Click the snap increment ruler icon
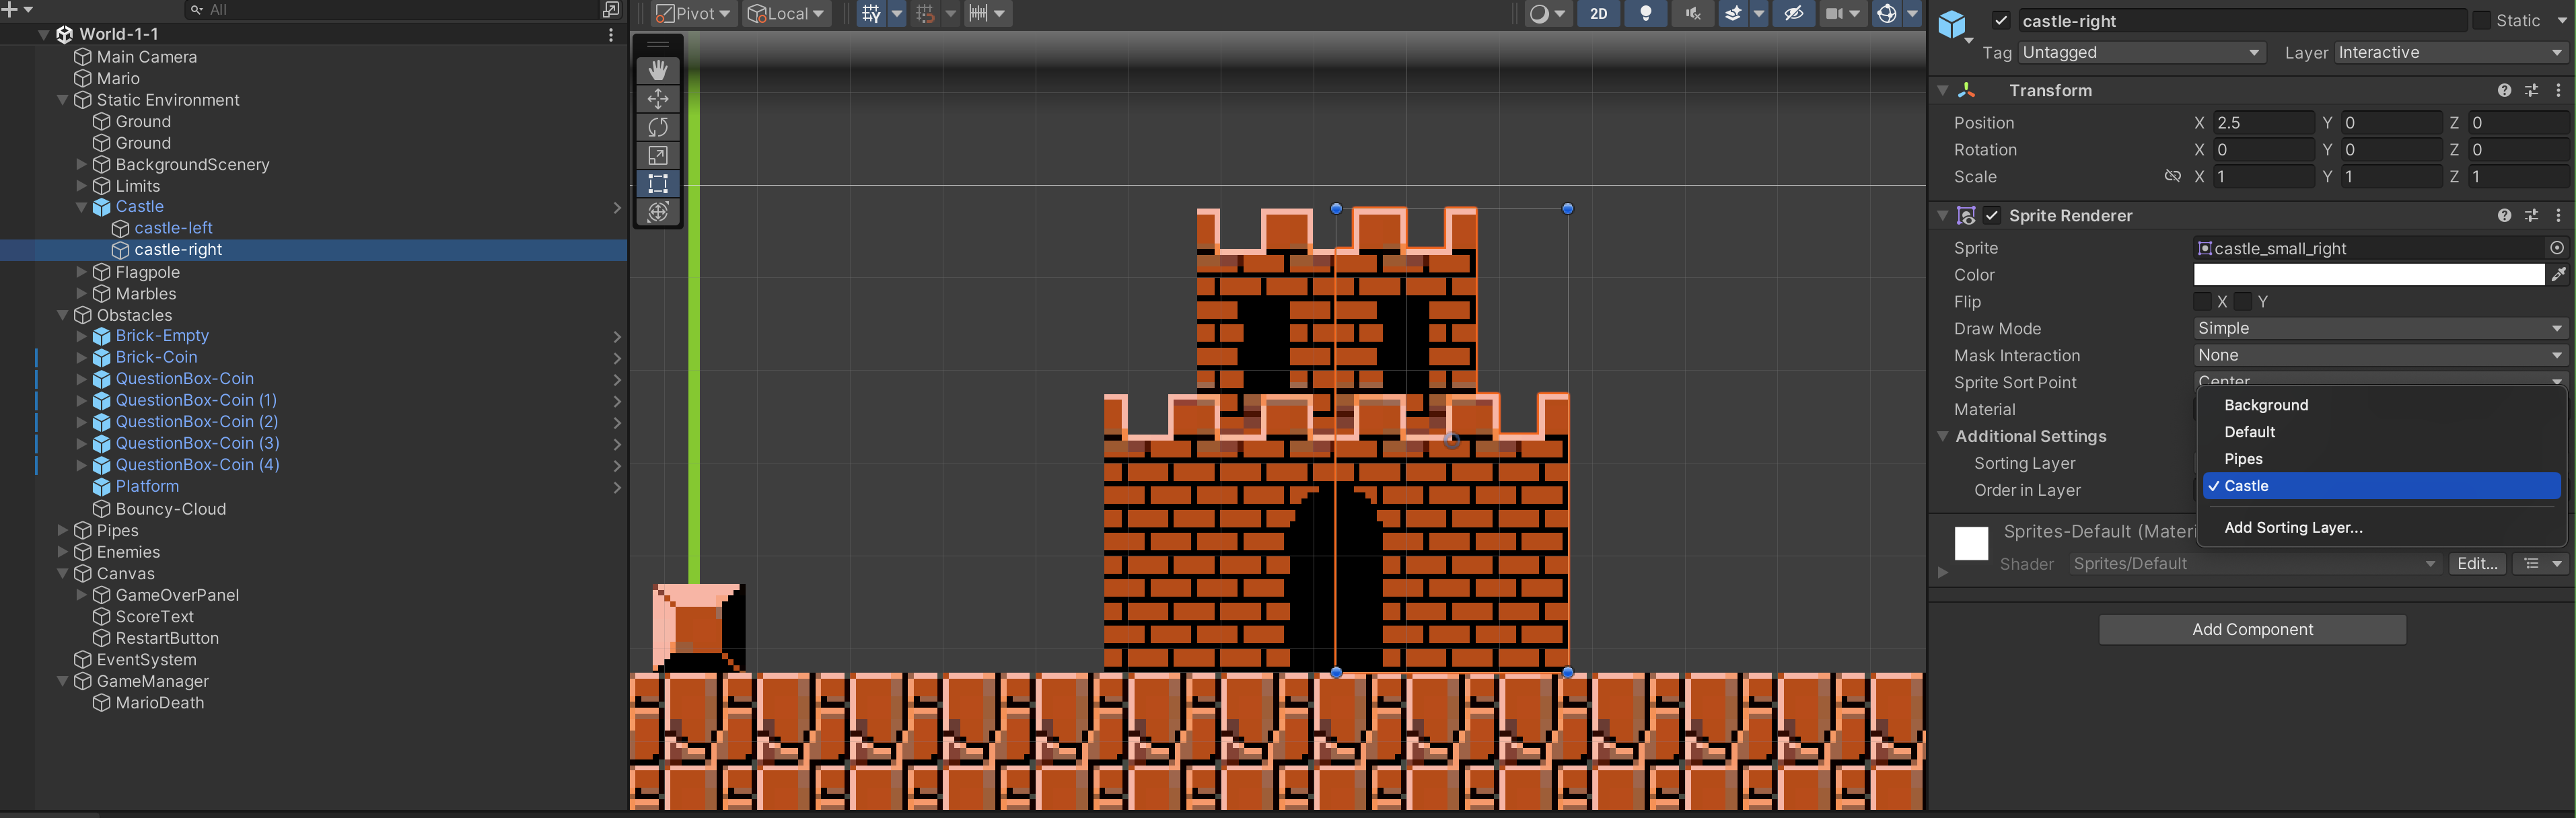2576x818 pixels. (x=978, y=13)
